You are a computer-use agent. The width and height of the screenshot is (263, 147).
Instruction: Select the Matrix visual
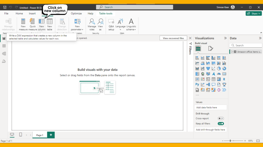(x=219, y=79)
